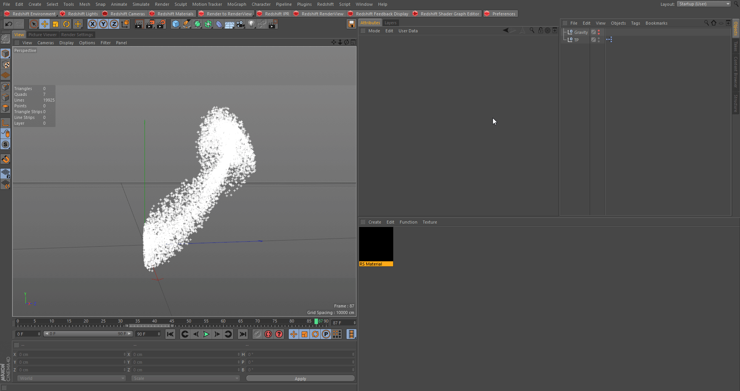Screen dimensions: 740x391
Task: Open World coordinate system dropdown
Action: (71, 378)
